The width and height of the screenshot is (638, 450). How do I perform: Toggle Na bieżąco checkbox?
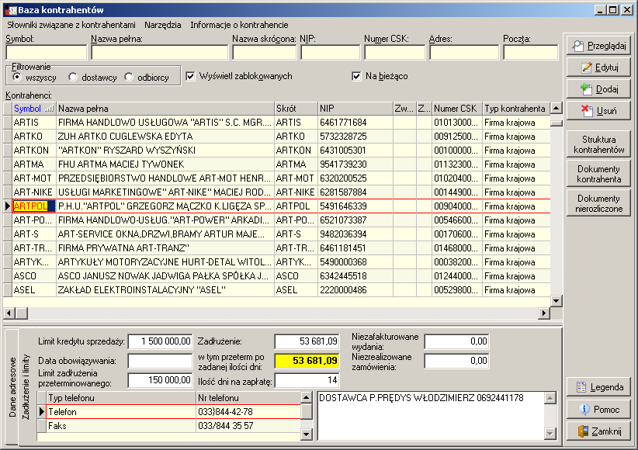[356, 76]
